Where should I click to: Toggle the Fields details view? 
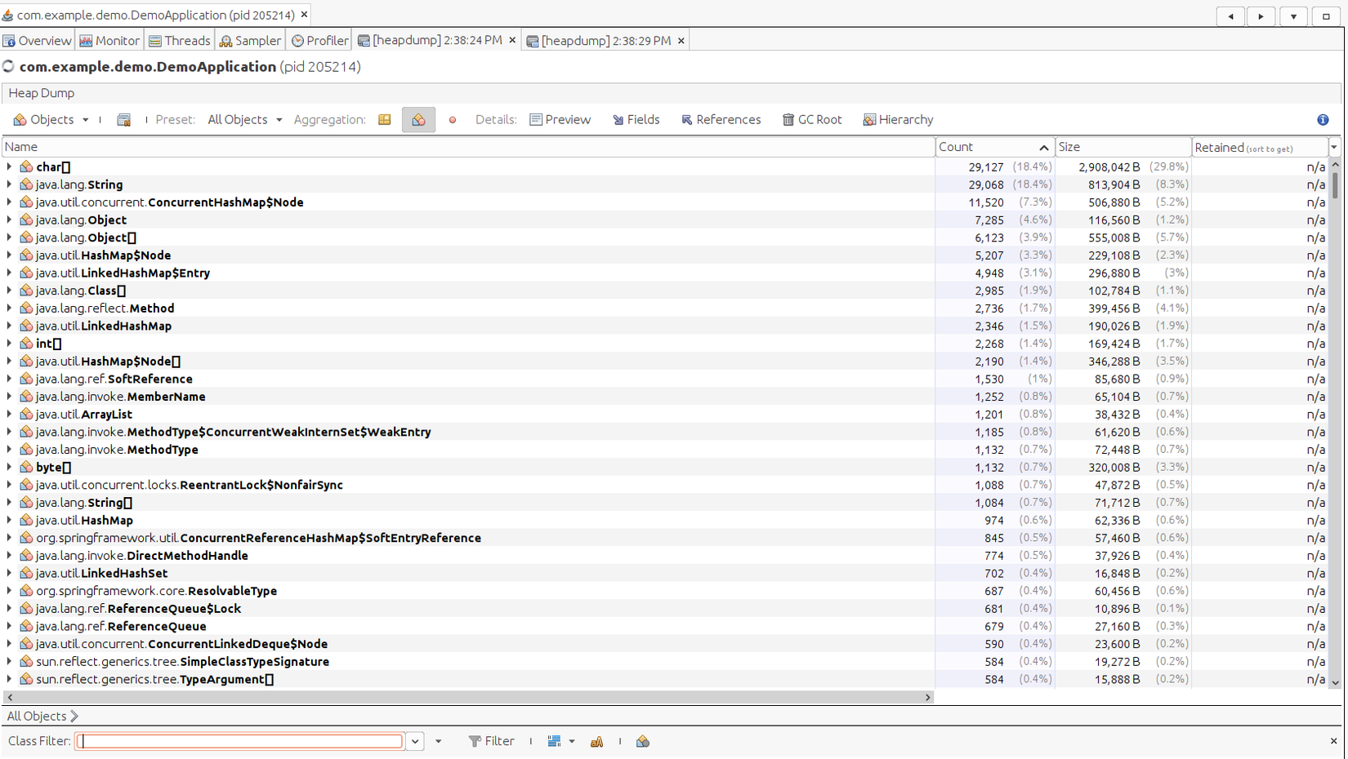636,120
